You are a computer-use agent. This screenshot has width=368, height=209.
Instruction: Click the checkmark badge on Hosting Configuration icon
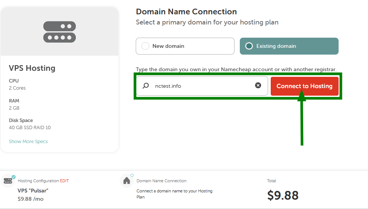[x=14, y=177]
